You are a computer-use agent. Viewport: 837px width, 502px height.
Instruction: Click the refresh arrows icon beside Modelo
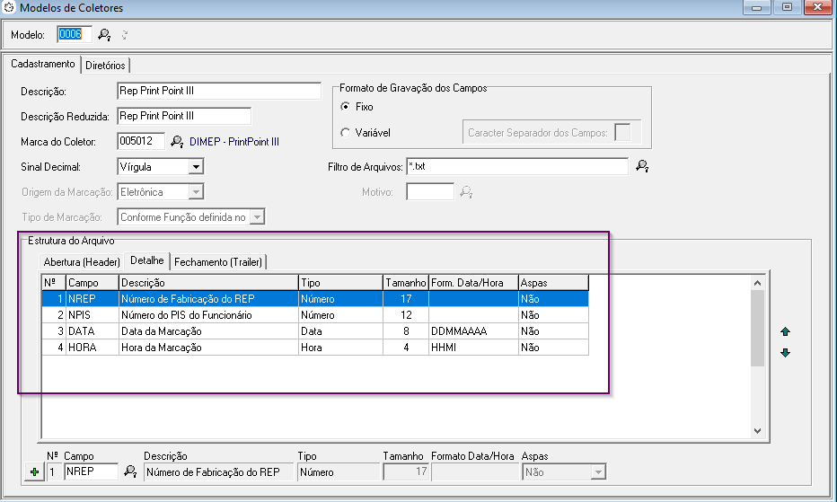(125, 35)
